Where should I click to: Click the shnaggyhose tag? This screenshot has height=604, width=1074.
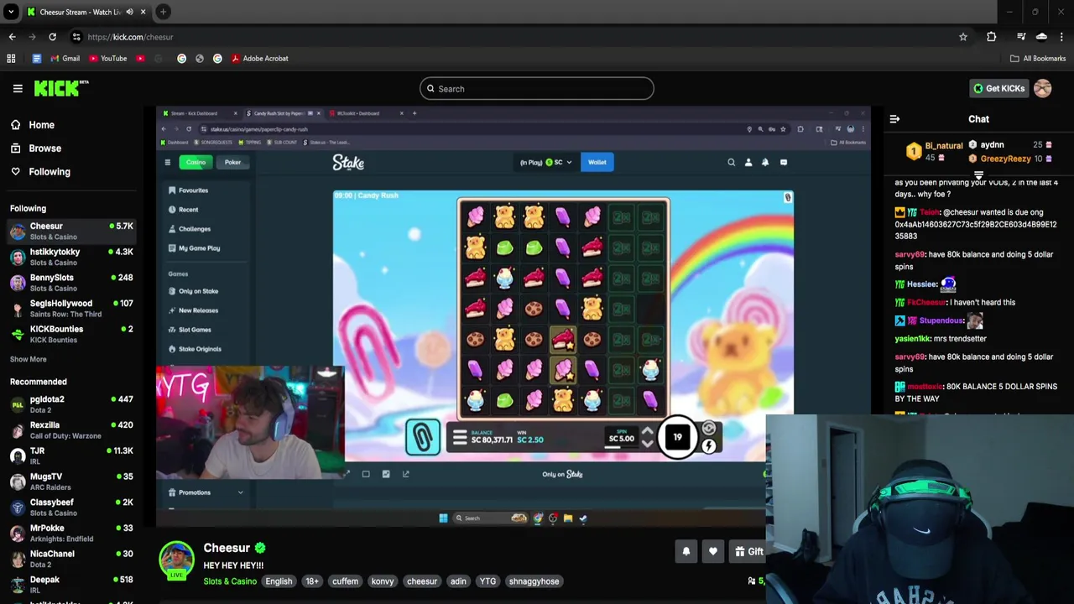534,581
